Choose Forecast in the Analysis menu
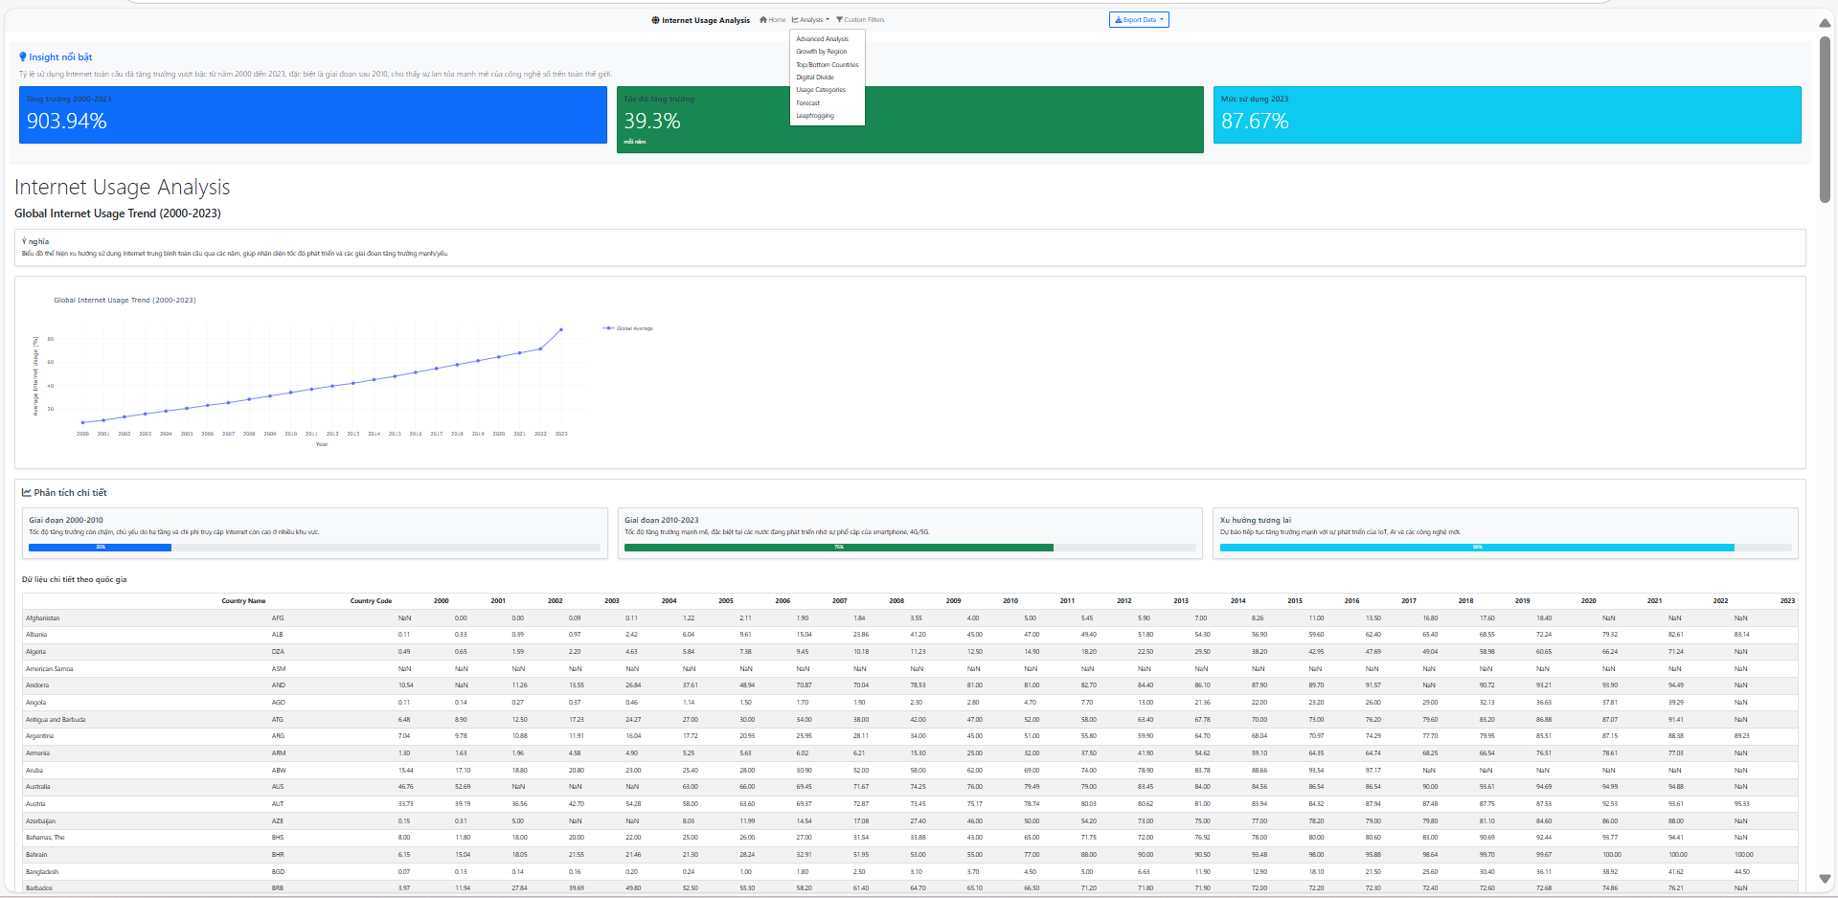This screenshot has width=1838, height=898. (x=807, y=103)
